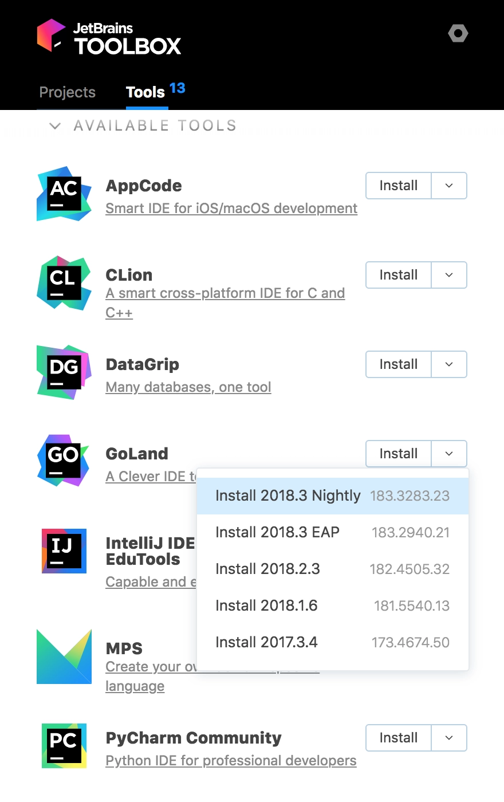This screenshot has height=802, width=504.
Task: Collapse the Available Tools section
Action: [x=55, y=126]
